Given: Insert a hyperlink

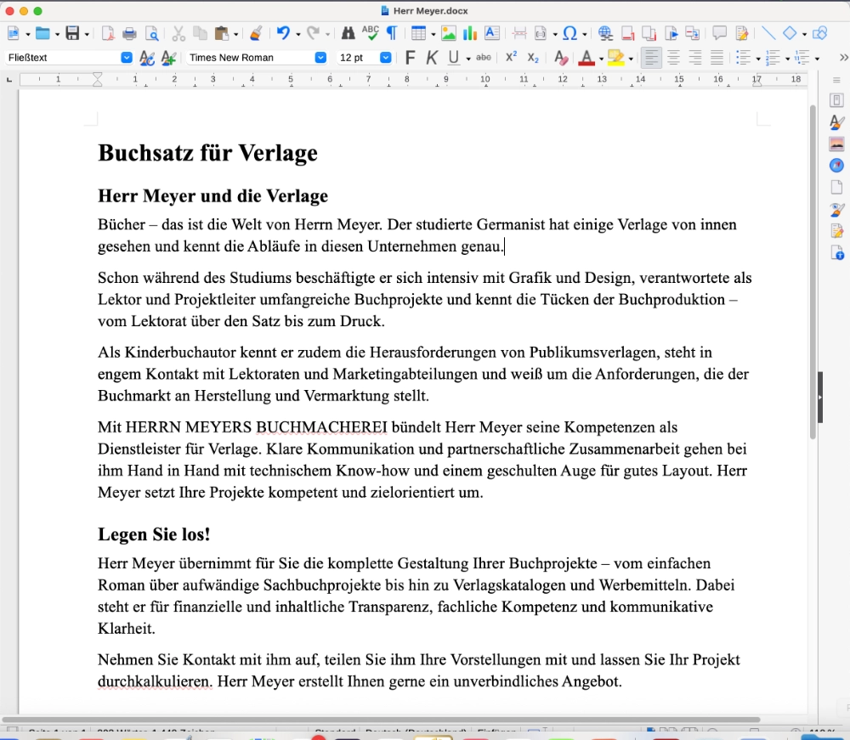Looking at the screenshot, I should (605, 34).
